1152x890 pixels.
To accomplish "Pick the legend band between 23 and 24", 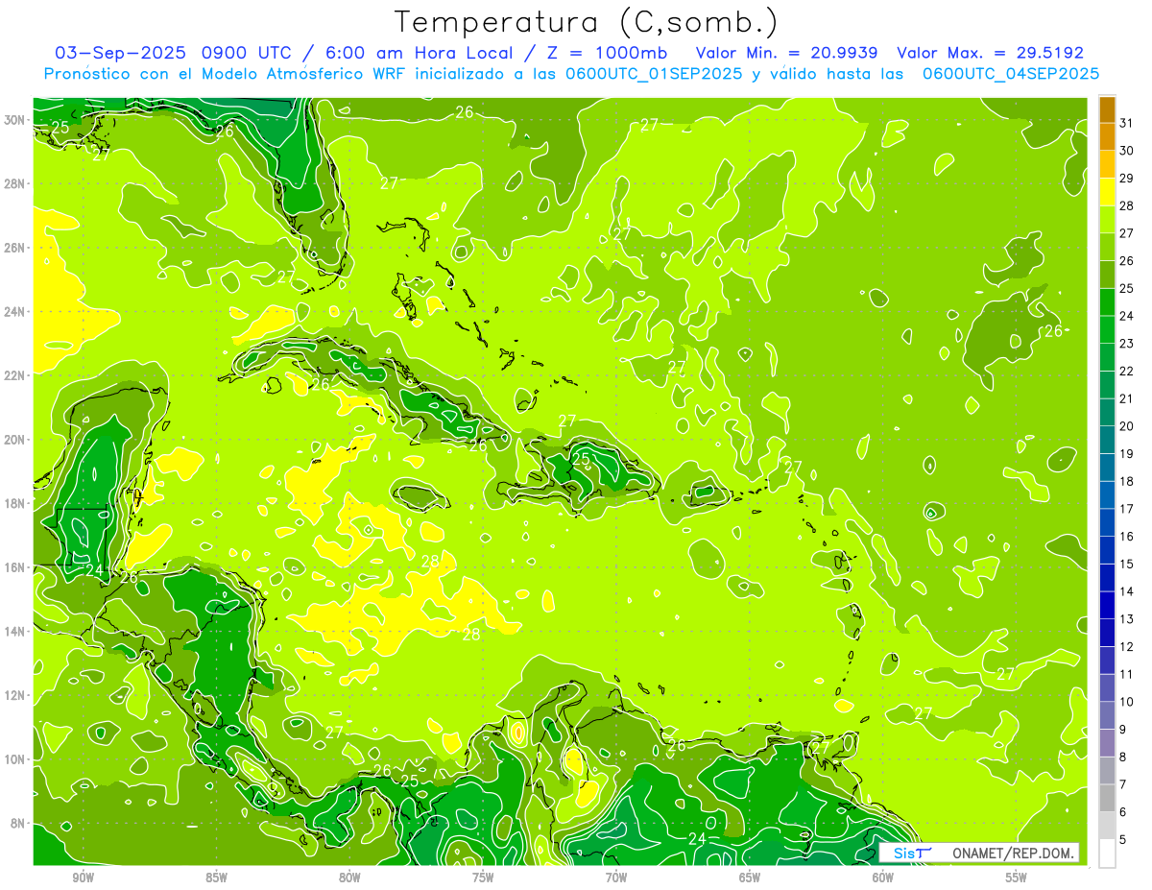I will (x=1107, y=330).
